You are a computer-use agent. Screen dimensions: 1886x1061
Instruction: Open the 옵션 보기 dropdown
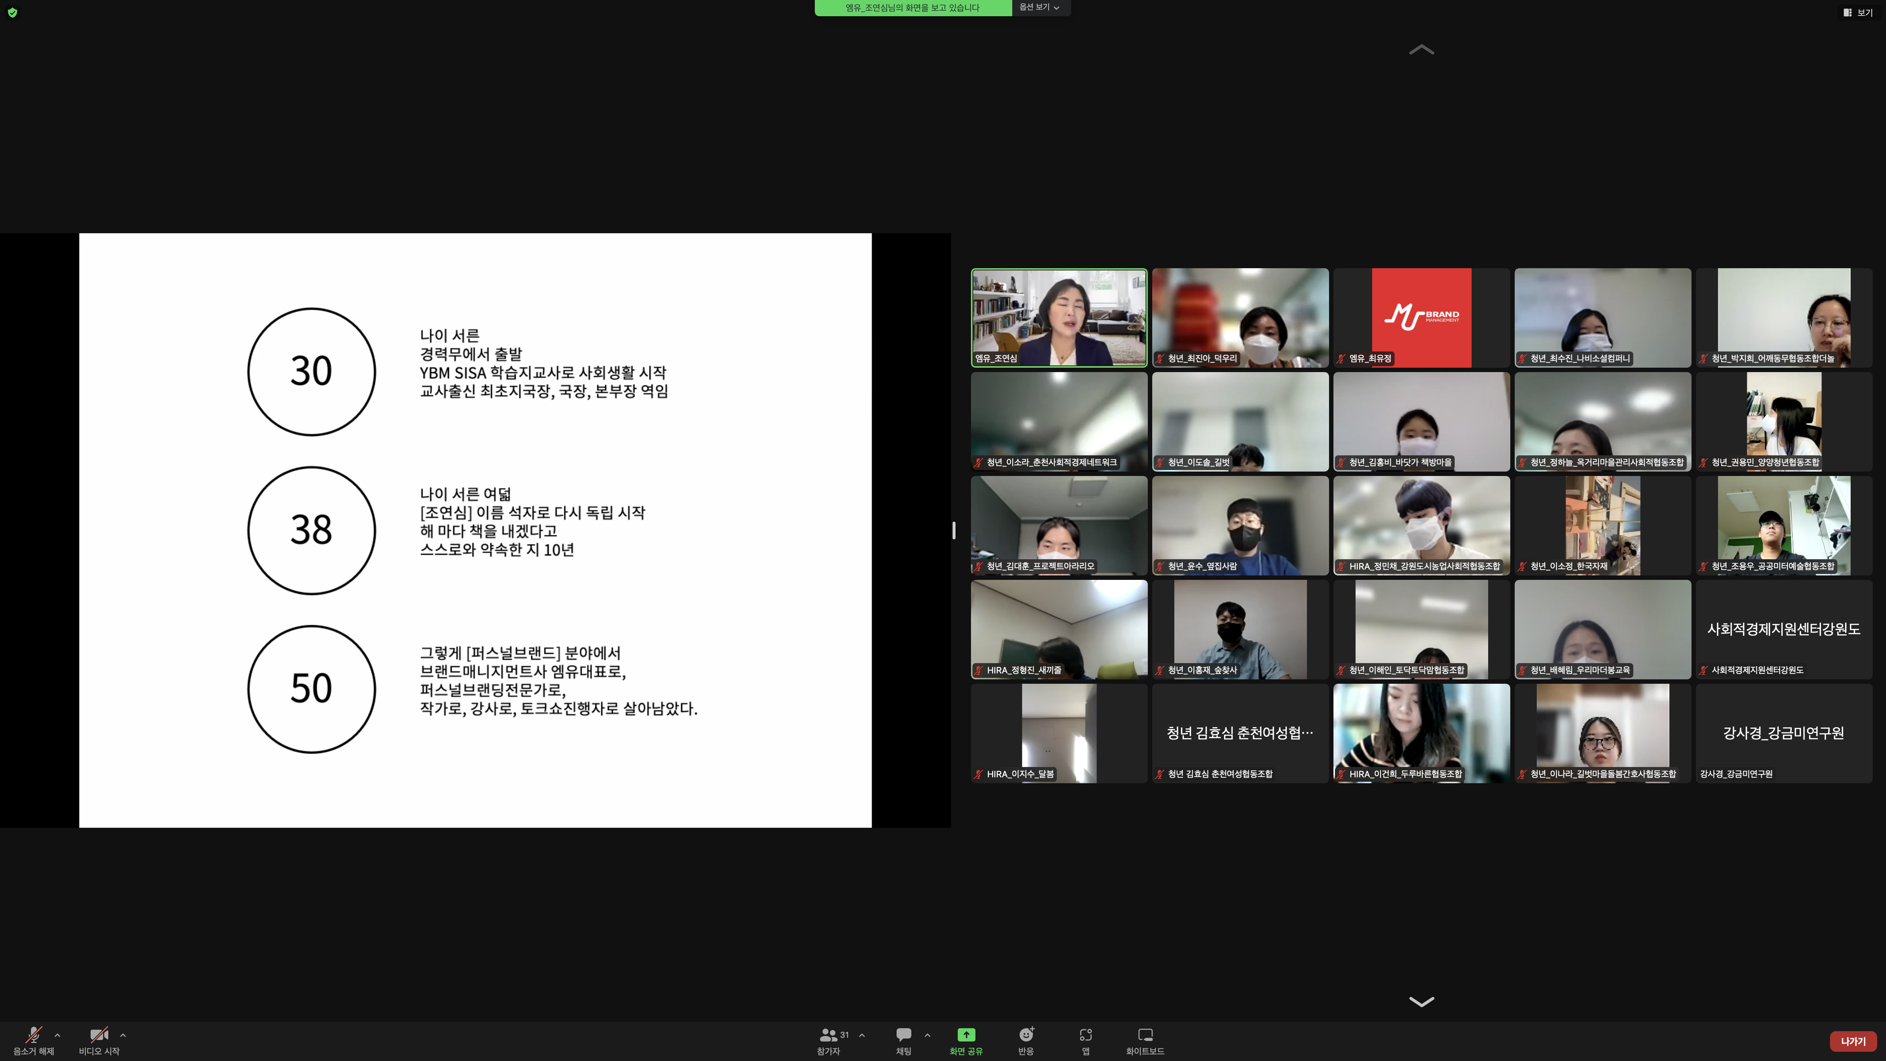[1040, 7]
